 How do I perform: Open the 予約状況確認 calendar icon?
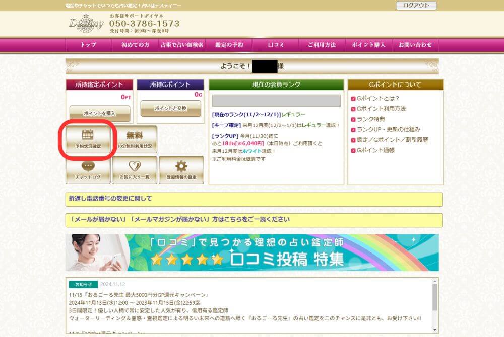88,139
